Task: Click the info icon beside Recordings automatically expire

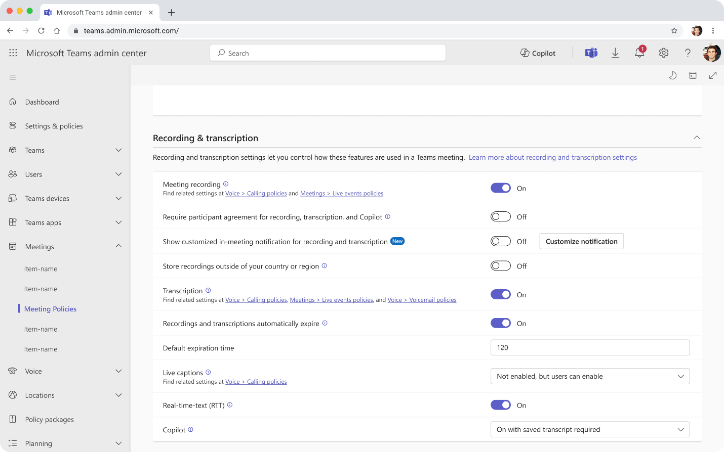Action: pyautogui.click(x=325, y=323)
